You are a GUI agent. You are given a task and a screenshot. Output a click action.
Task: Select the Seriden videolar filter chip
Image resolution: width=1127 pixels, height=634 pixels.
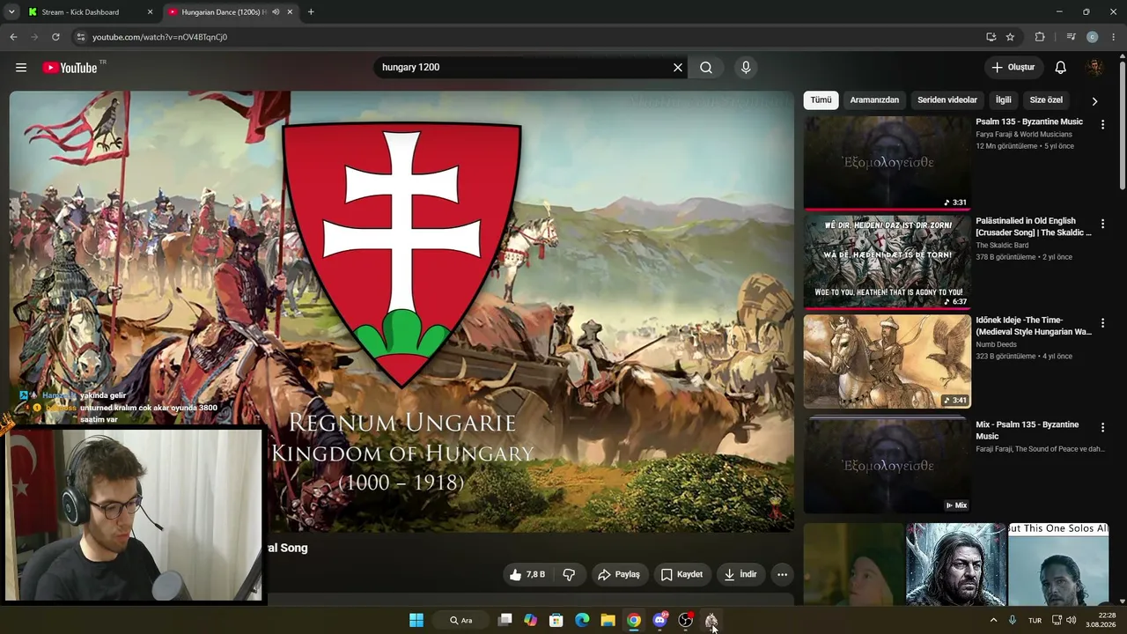click(x=947, y=100)
